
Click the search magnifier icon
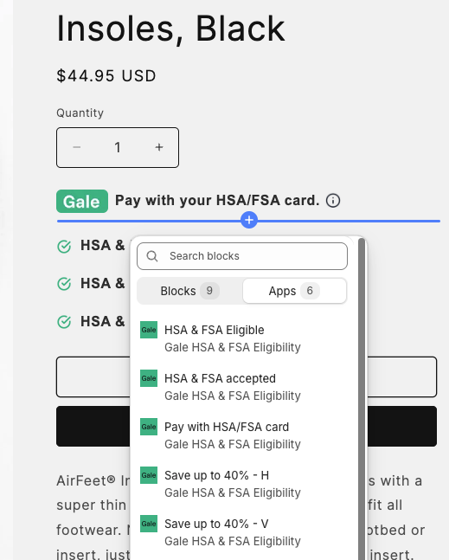(152, 256)
